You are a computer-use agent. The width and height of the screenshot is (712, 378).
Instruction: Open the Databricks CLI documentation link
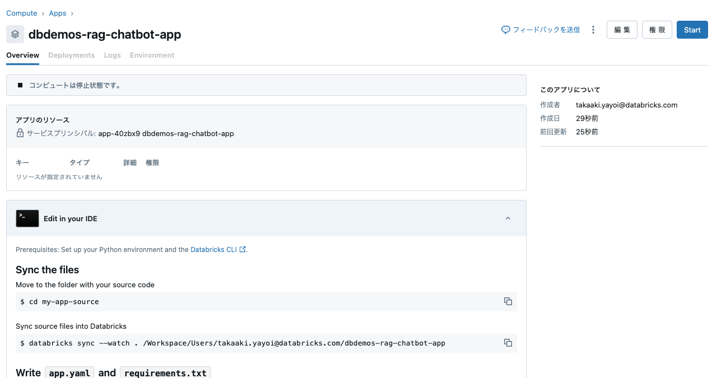[x=214, y=249]
